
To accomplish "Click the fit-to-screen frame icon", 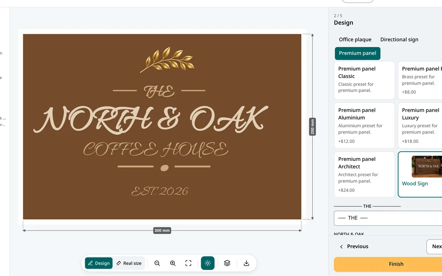I will coord(188,263).
